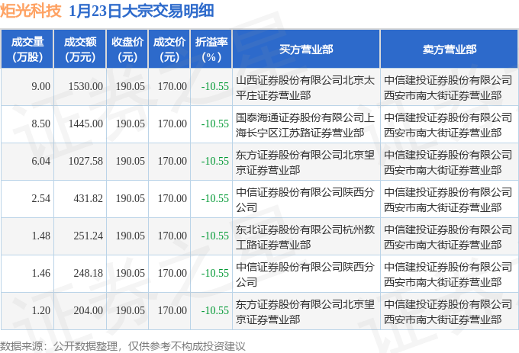519x353 pixels.
Task: Select discount rate -10.55 in the 1530.00 row
Action: (215, 87)
